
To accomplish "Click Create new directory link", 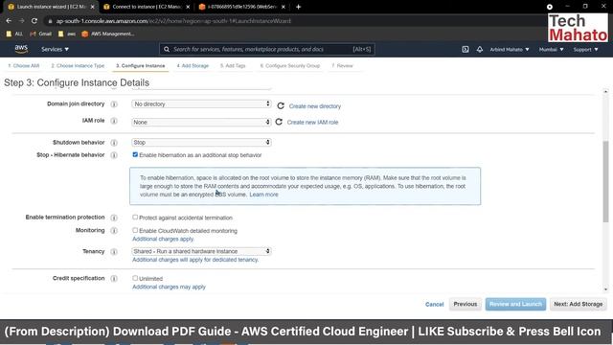I will coord(315,106).
